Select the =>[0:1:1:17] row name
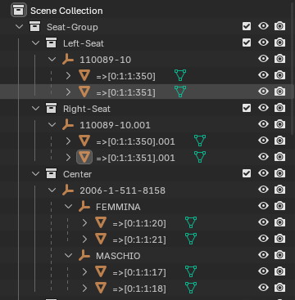 coord(139,272)
